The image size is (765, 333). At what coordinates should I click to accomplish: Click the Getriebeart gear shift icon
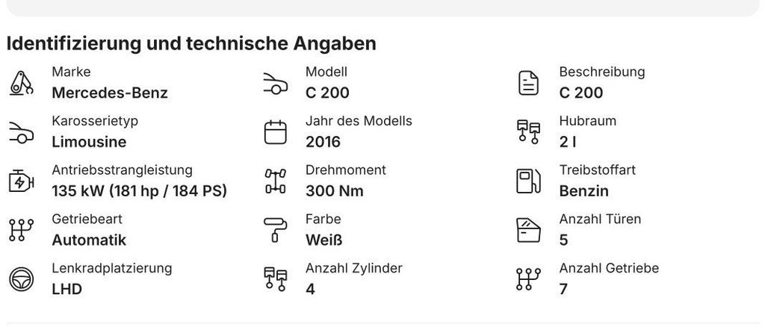pyautogui.click(x=22, y=230)
